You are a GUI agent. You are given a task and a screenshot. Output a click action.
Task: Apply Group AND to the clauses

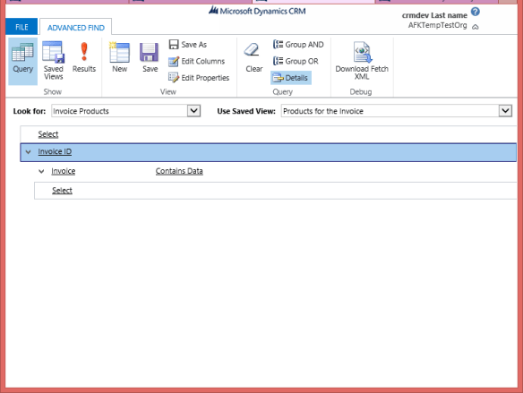click(298, 45)
